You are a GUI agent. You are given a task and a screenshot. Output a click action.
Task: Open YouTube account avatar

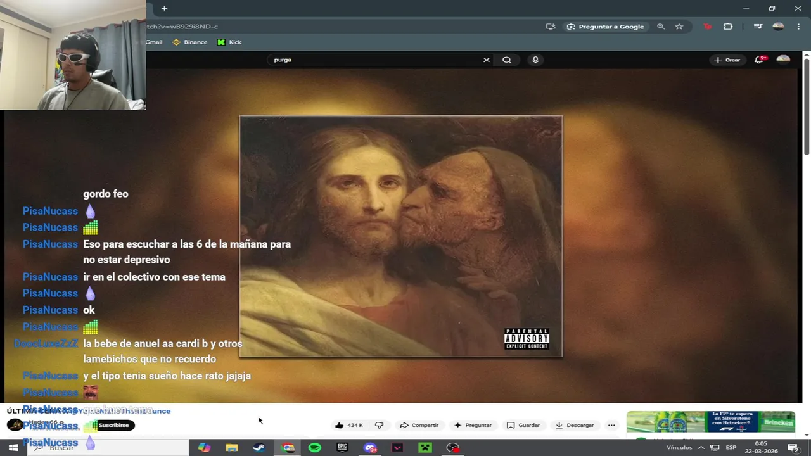783,60
